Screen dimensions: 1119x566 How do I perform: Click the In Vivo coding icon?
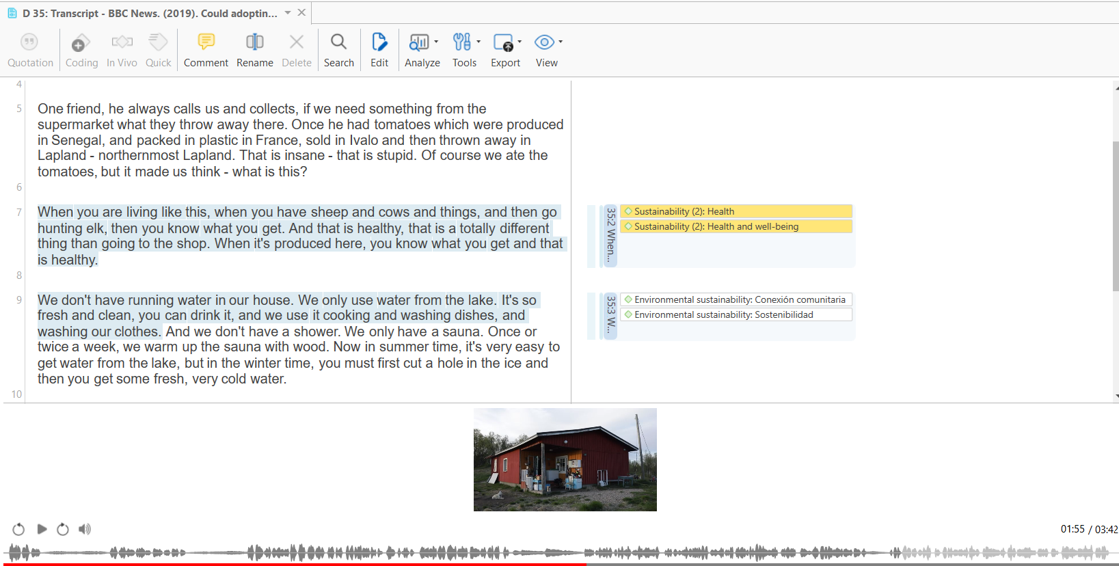[x=122, y=42]
